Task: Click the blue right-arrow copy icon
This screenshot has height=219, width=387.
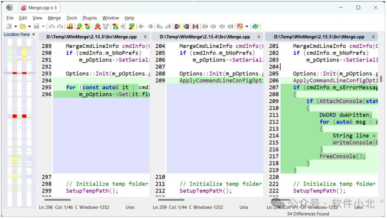Action: (177, 26)
